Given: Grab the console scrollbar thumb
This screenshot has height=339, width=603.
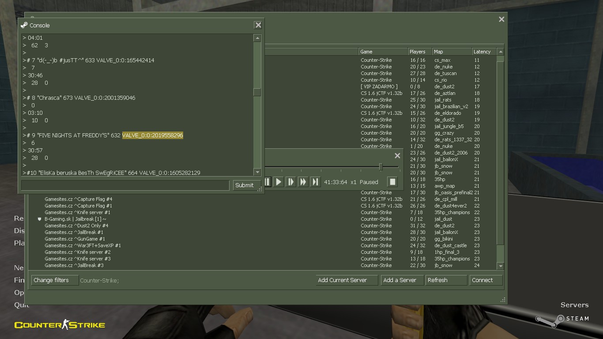Looking at the screenshot, I should click(x=257, y=92).
